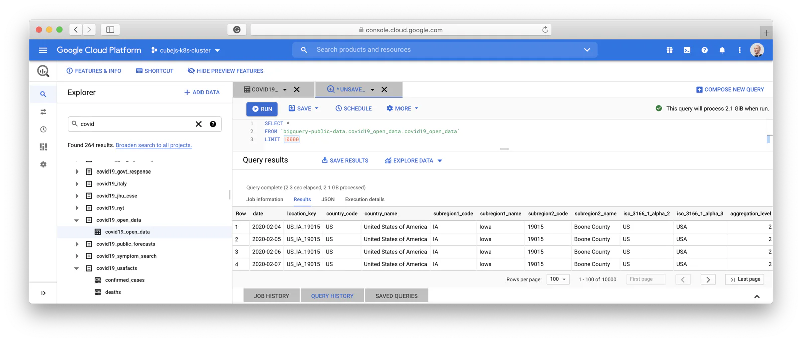The height and width of the screenshot is (342, 802).
Task: Switch to the Execution details tab
Action: [365, 200]
